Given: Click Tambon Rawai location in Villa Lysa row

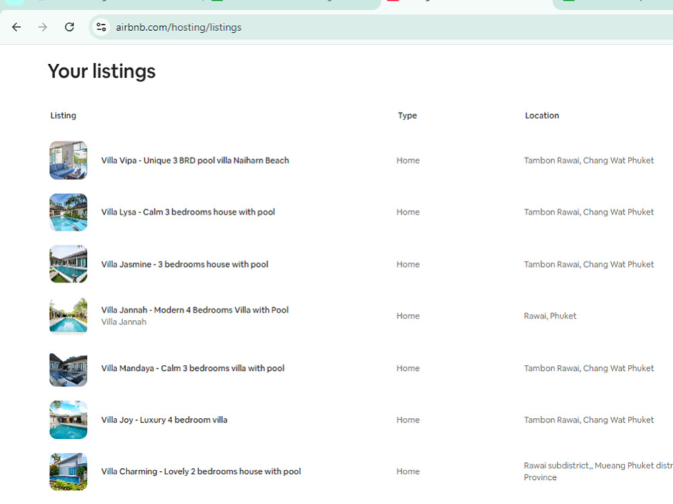Looking at the screenshot, I should [589, 212].
